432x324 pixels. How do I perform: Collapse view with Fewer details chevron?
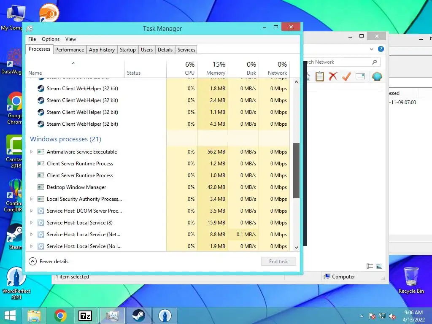[x=32, y=262]
